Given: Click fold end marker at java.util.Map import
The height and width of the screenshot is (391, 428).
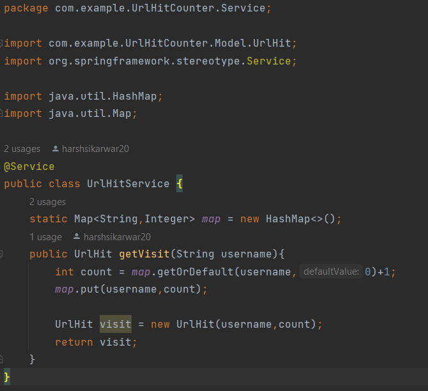Looking at the screenshot, I should pyautogui.click(x=1, y=113).
